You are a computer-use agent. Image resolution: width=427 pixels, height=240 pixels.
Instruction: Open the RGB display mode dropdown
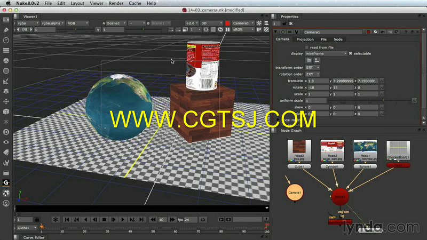click(x=77, y=23)
